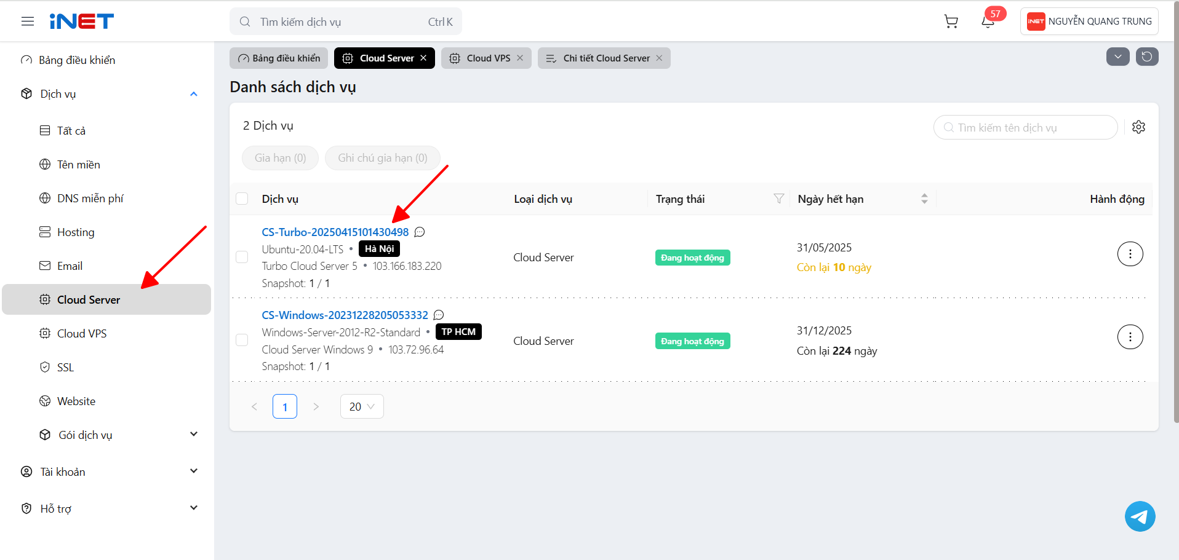Image resolution: width=1179 pixels, height=560 pixels.
Task: Check the CS-Turbo service checkbox
Action: [242, 257]
